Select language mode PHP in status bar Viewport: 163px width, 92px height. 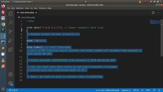pyautogui.click(x=148, y=90)
